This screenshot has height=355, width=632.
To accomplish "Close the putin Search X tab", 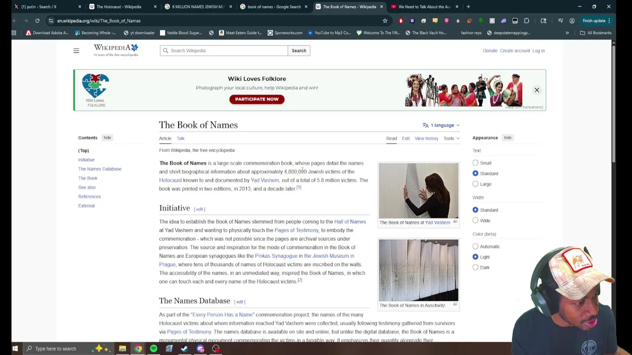I will tap(79, 6).
